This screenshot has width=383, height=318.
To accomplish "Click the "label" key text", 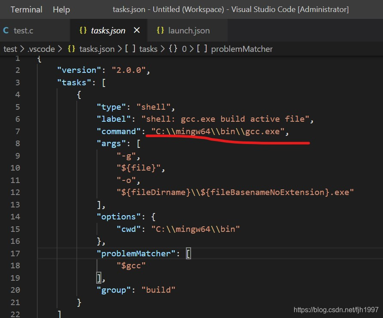I will click(x=114, y=119).
